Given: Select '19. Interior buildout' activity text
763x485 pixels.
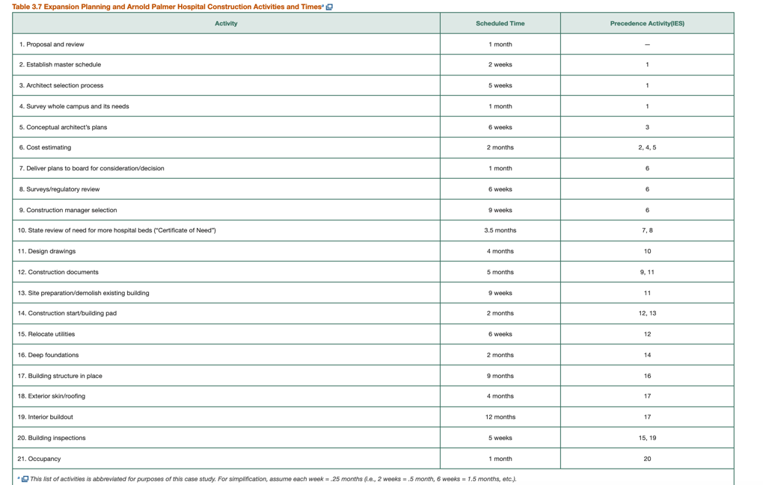Looking at the screenshot, I should (45, 417).
